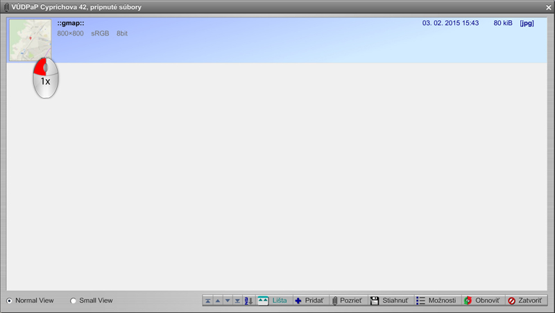View attachment with Pozrieť button
The width and height of the screenshot is (555, 313).
click(348, 301)
